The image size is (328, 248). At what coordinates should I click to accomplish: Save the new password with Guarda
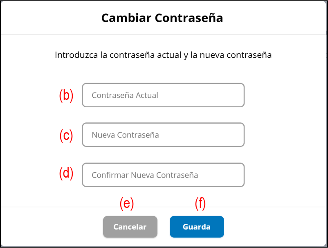point(197,227)
